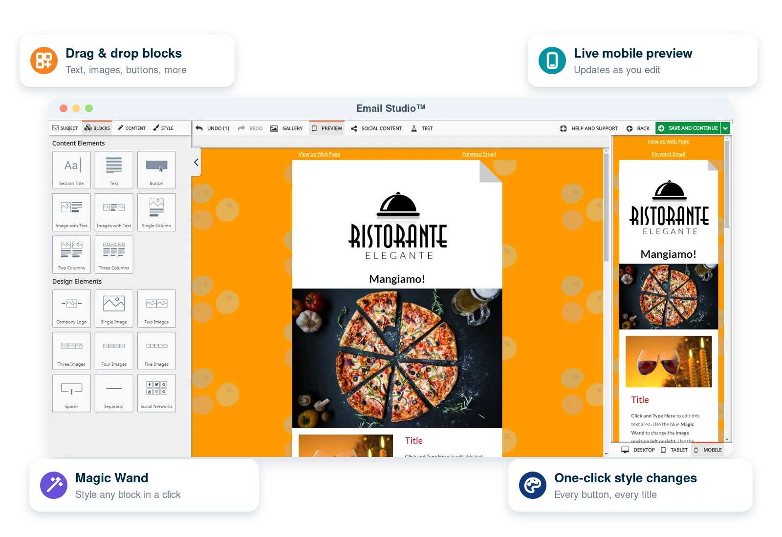Open the Content tab
782x537 pixels.
click(x=131, y=128)
